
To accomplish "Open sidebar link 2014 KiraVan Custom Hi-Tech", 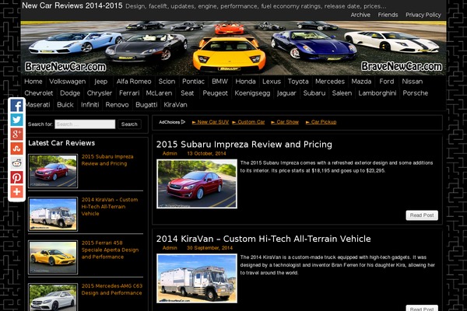I will [x=110, y=207].
